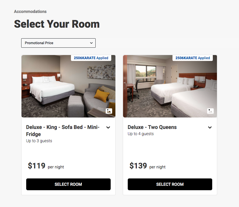Select the $119 King Sofa Bed room
Screen dimensions: 239x207
pos(68,184)
